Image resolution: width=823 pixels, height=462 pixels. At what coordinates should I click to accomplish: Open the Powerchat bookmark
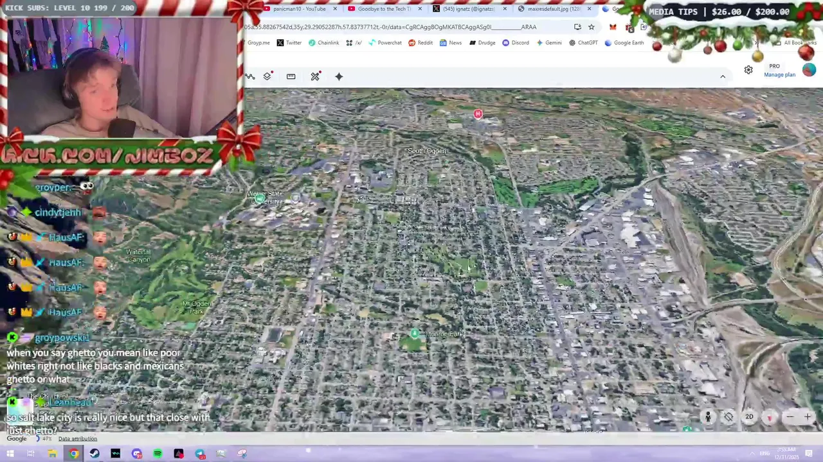[384, 43]
